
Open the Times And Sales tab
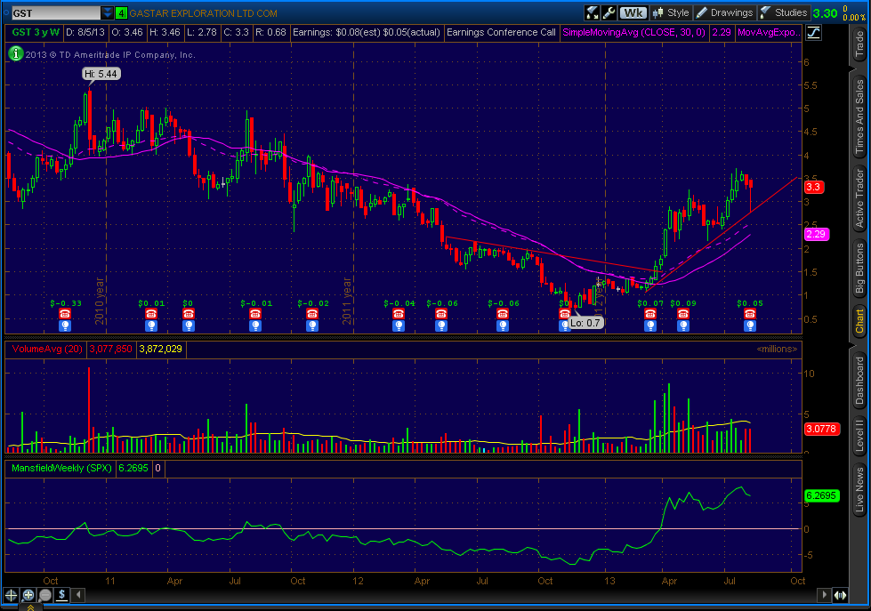(x=859, y=115)
